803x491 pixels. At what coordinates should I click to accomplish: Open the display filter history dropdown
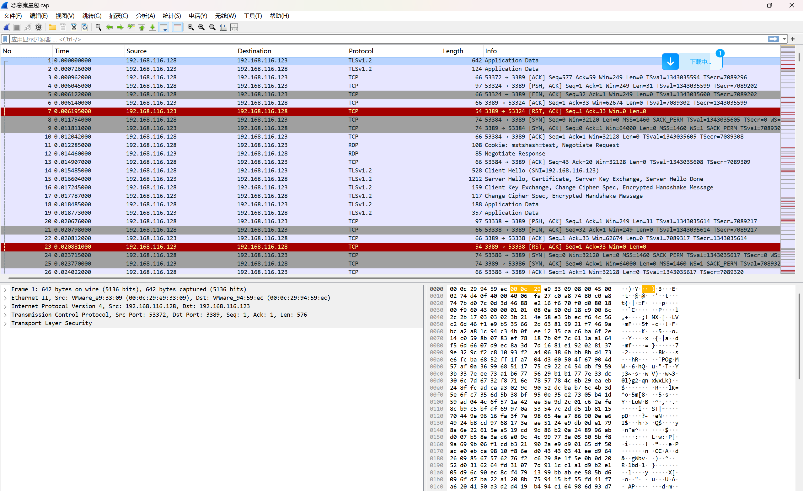784,39
